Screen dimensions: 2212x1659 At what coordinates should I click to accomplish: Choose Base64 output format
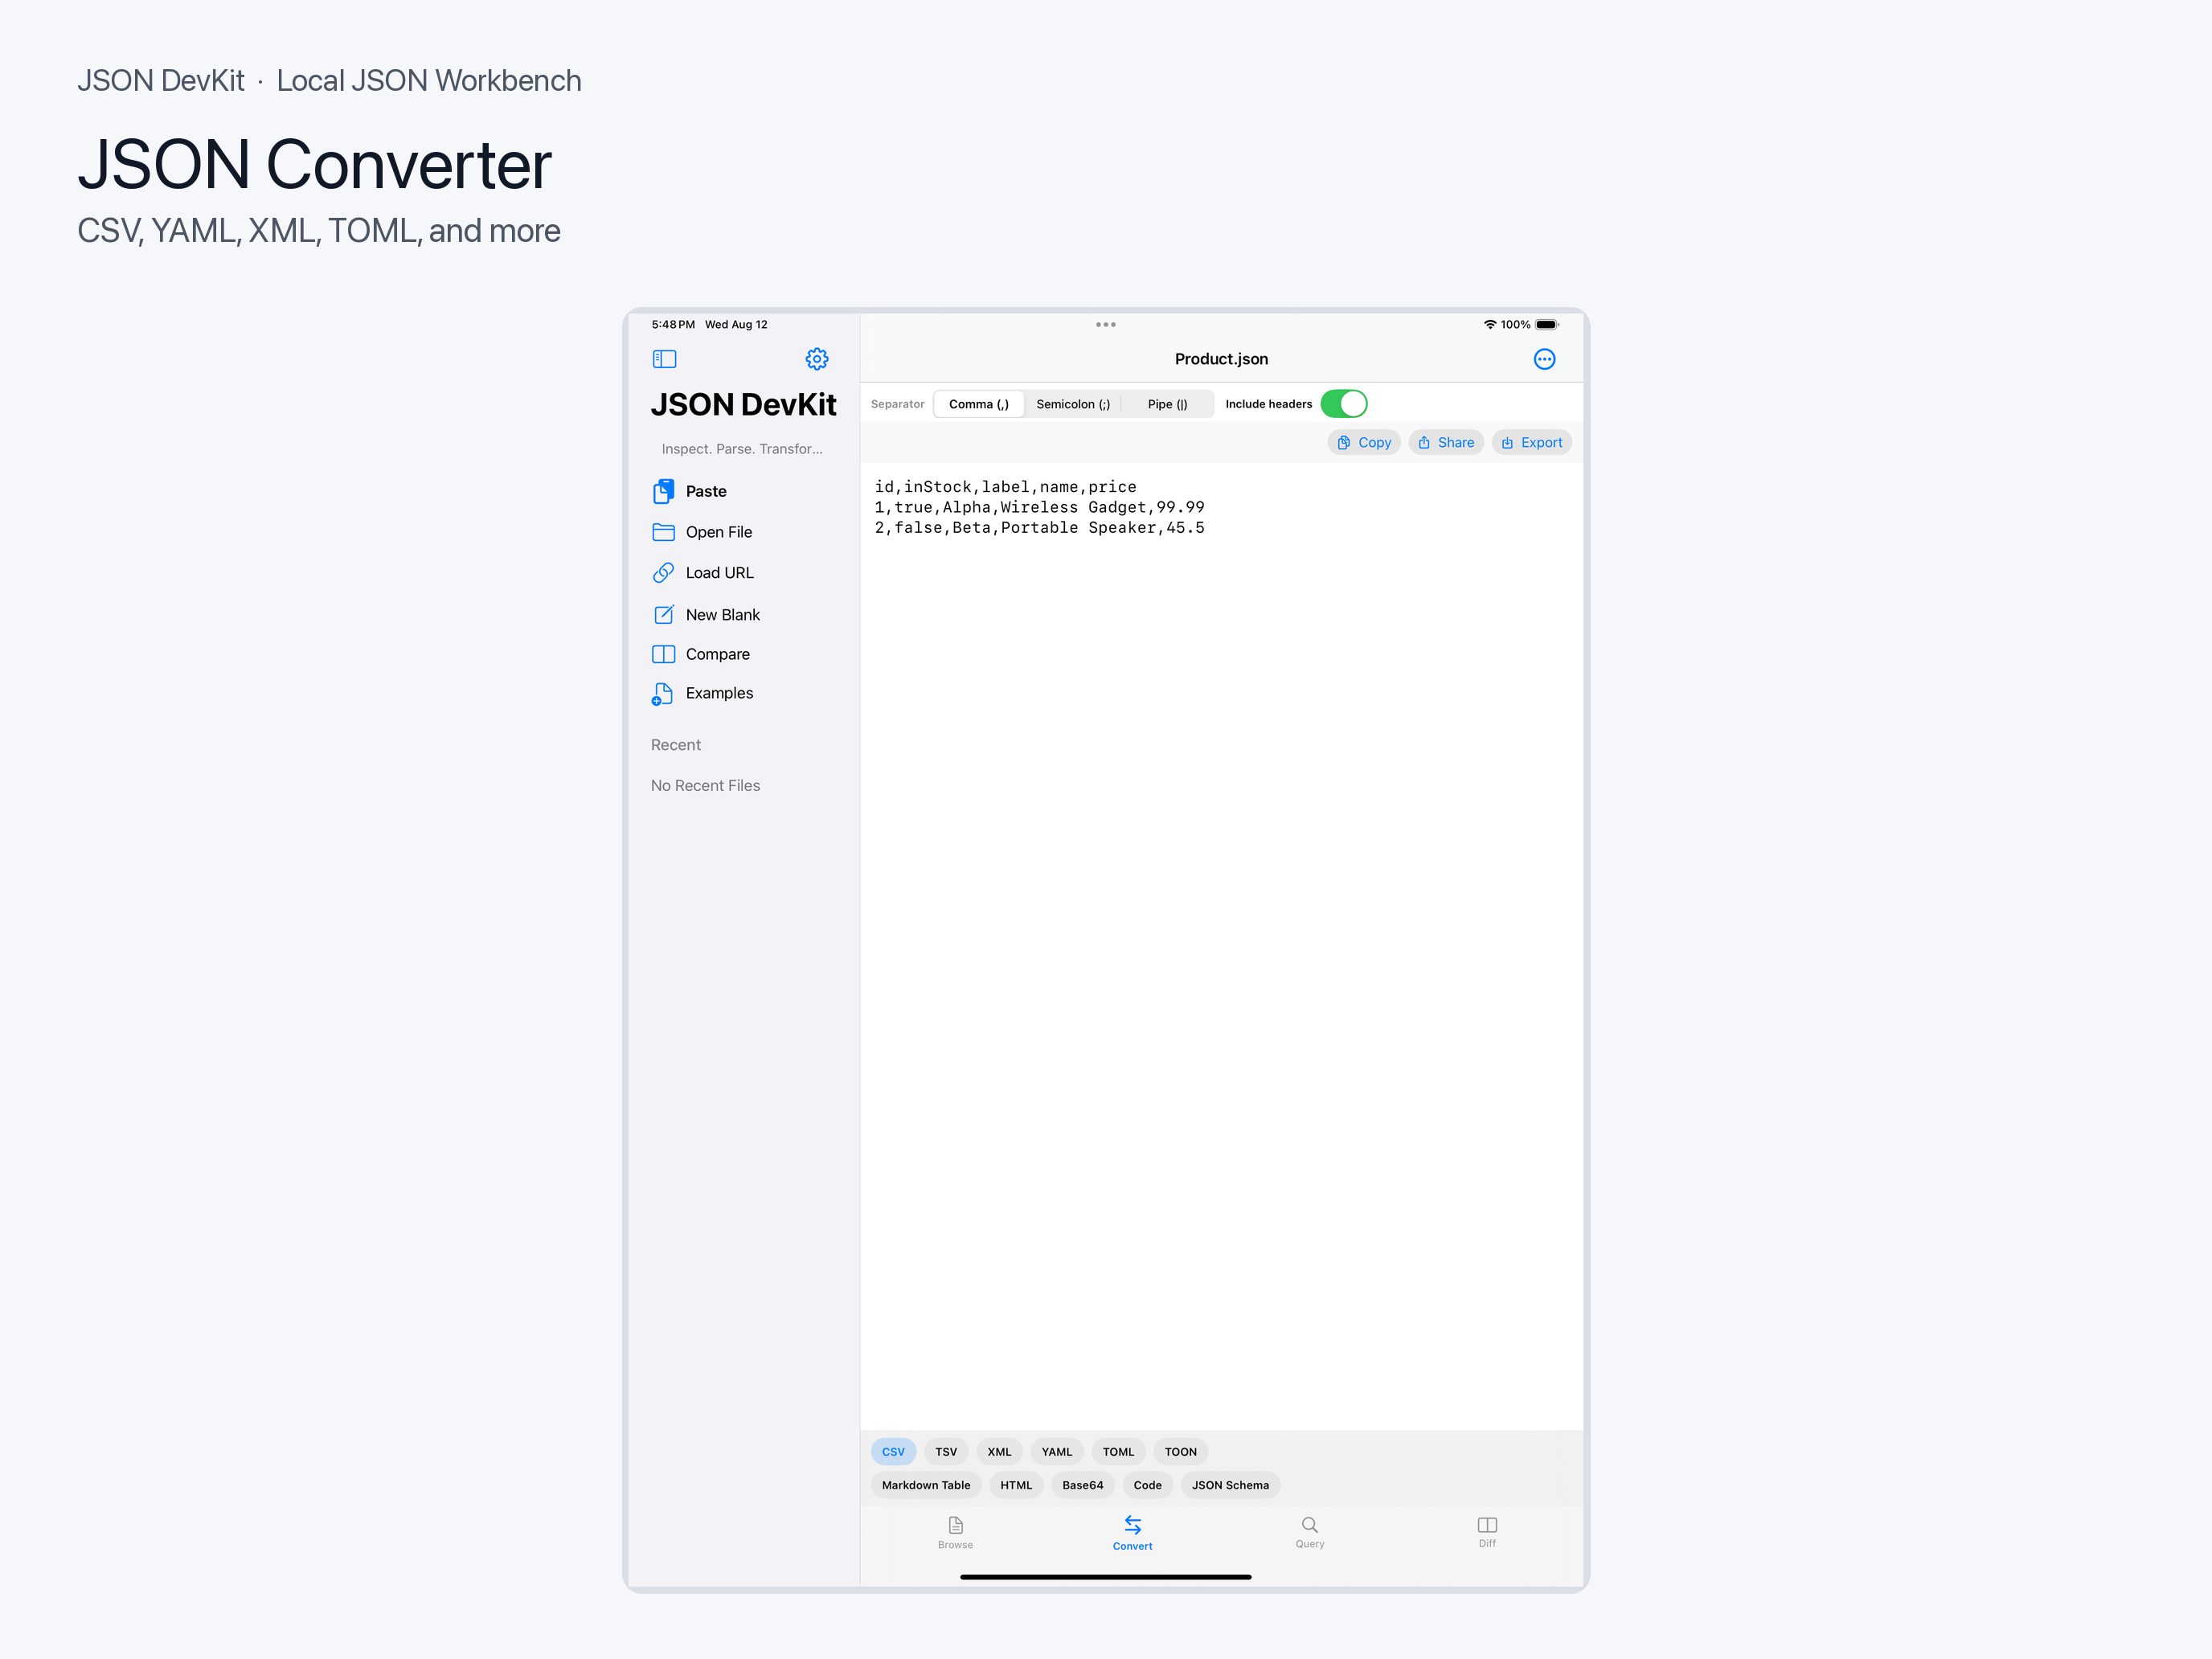click(1082, 1485)
